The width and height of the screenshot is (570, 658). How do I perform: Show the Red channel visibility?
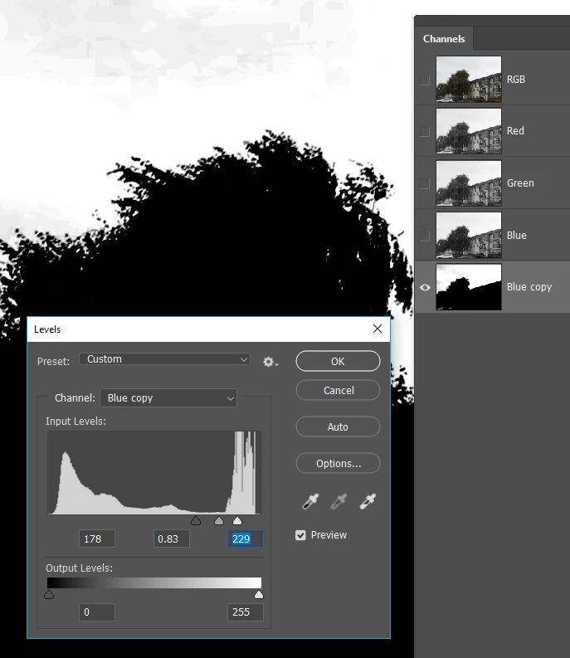pos(425,131)
